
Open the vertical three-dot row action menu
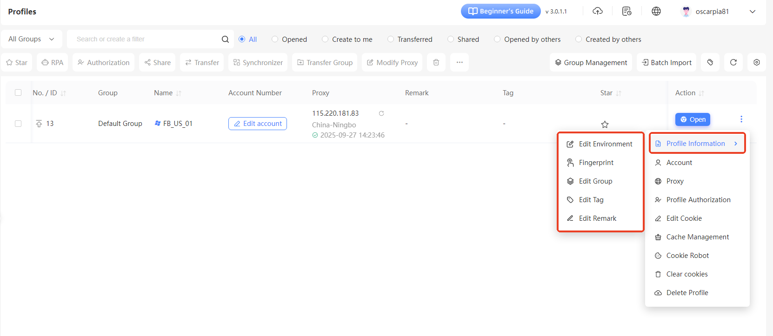click(x=741, y=119)
